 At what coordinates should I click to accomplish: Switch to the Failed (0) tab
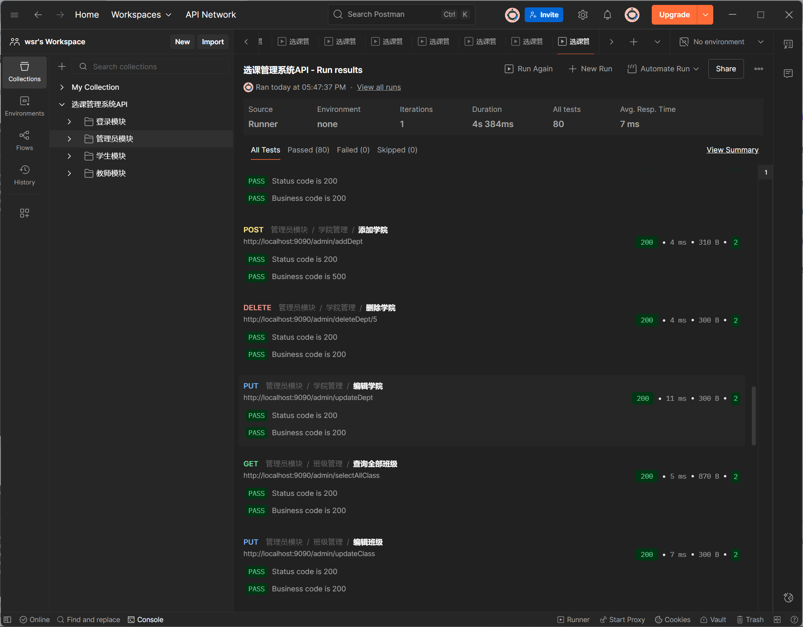click(353, 150)
